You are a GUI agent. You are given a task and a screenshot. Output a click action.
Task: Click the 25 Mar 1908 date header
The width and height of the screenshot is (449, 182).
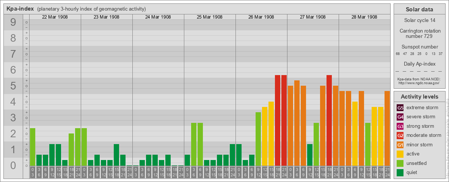(x=210, y=17)
